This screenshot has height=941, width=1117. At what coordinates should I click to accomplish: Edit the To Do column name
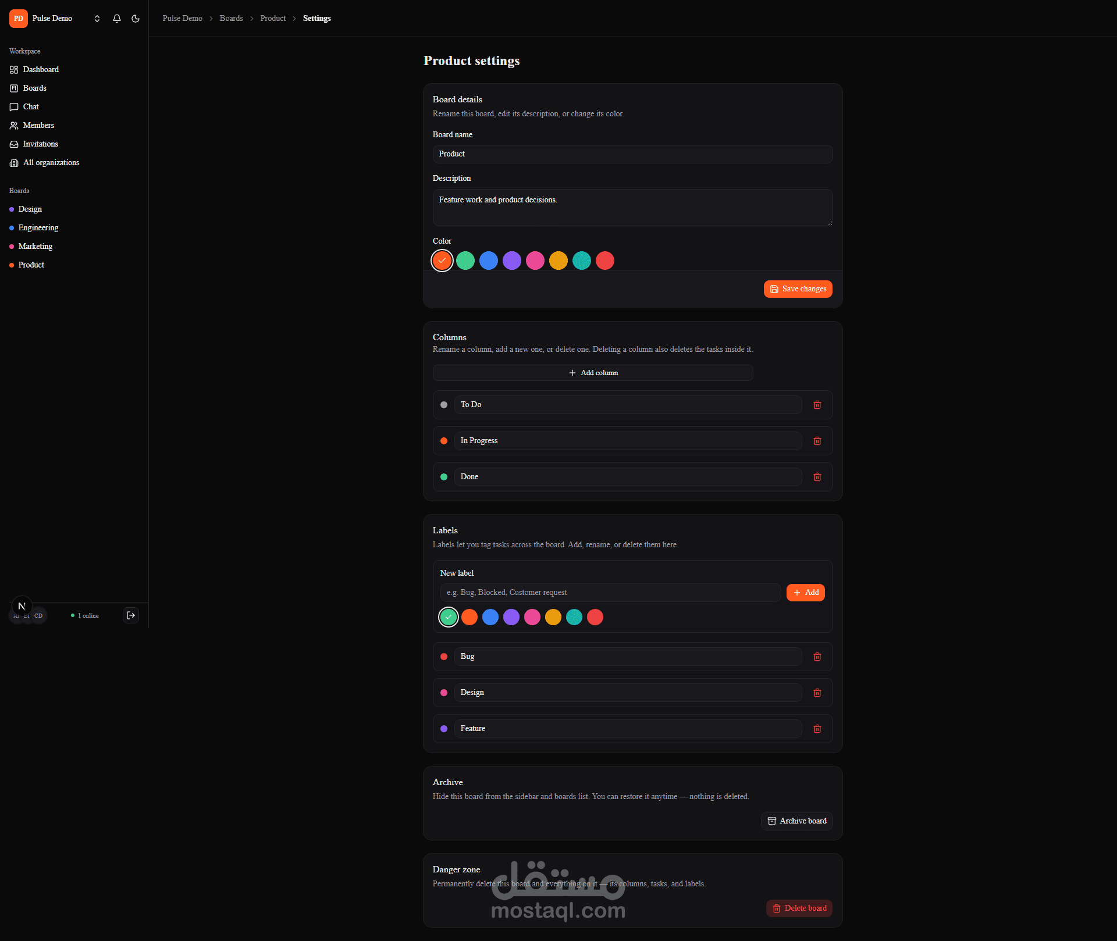[x=628, y=405]
